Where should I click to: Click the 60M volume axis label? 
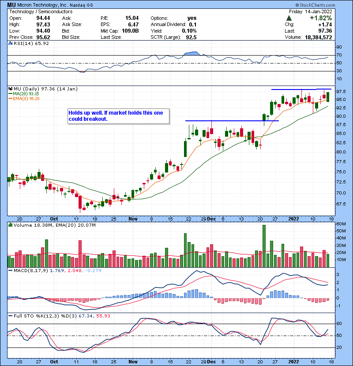tap(341, 224)
